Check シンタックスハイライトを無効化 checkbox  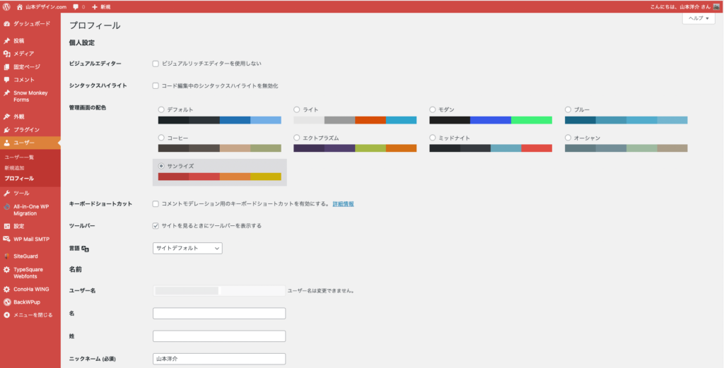pyautogui.click(x=156, y=85)
